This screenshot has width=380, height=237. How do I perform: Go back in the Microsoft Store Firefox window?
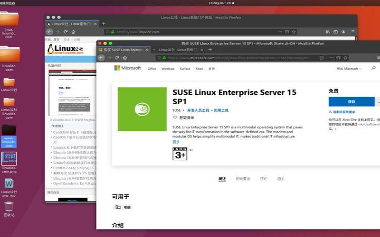(x=101, y=58)
